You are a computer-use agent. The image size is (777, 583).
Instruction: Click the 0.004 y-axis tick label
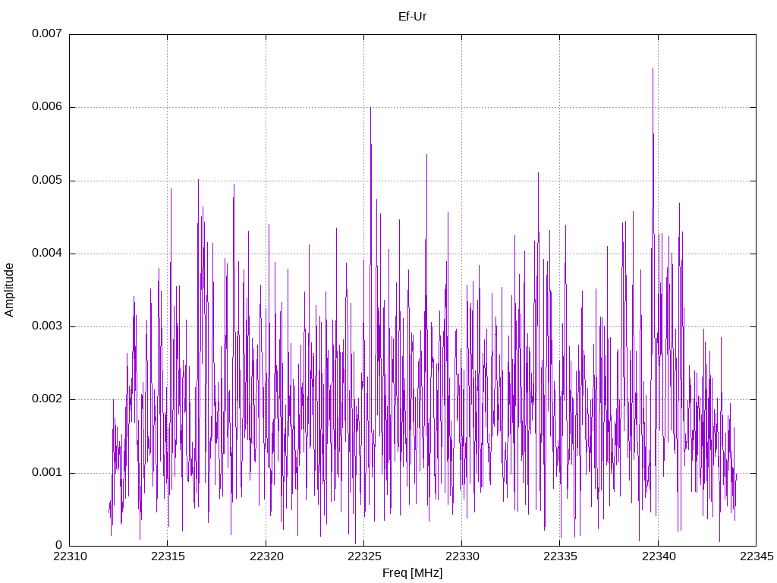point(47,253)
